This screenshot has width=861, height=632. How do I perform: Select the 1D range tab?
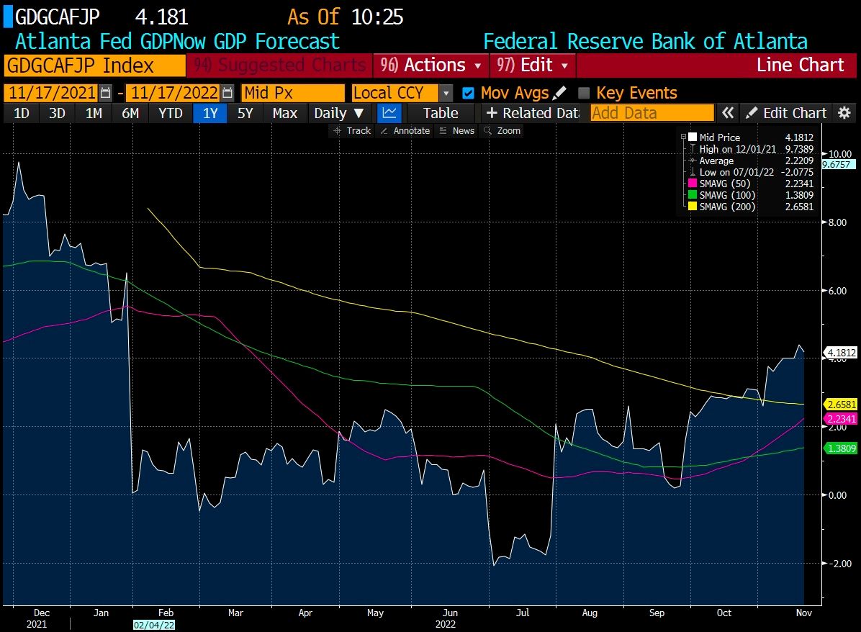[21, 113]
